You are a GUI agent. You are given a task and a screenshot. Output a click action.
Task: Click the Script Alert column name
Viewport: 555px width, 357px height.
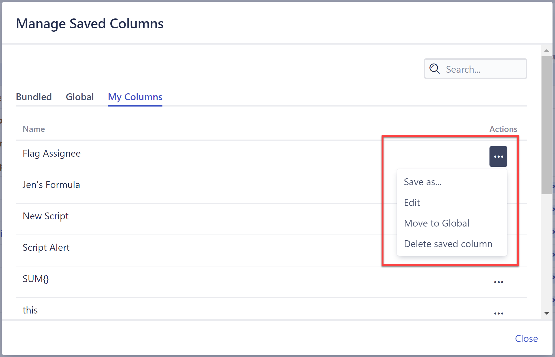[x=46, y=247]
